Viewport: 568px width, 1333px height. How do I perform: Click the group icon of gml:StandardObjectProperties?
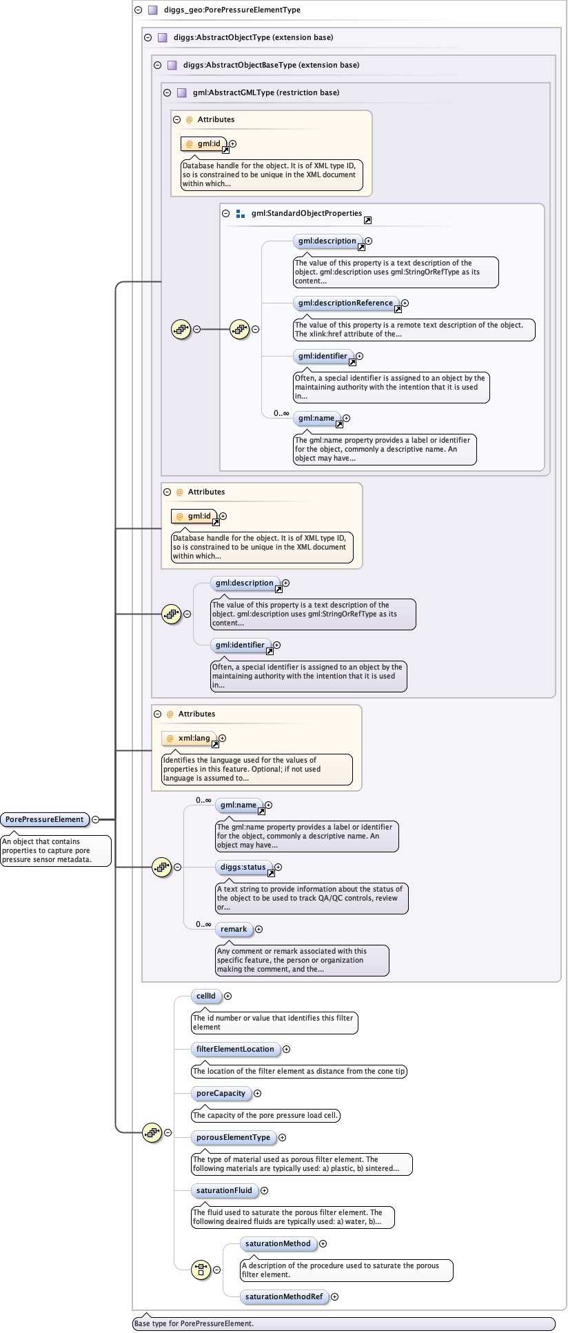(x=240, y=214)
